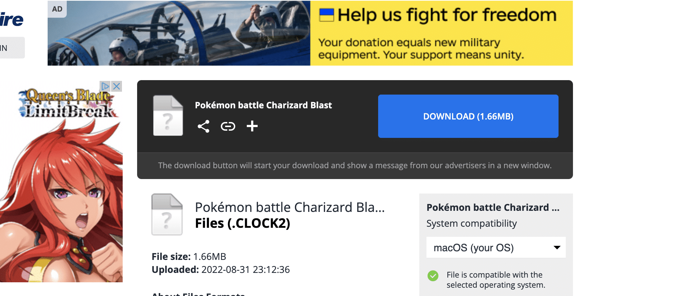Screen dimensions: 674x296
Task: Click the fighter jet photo in banner ad
Action: coord(179,33)
